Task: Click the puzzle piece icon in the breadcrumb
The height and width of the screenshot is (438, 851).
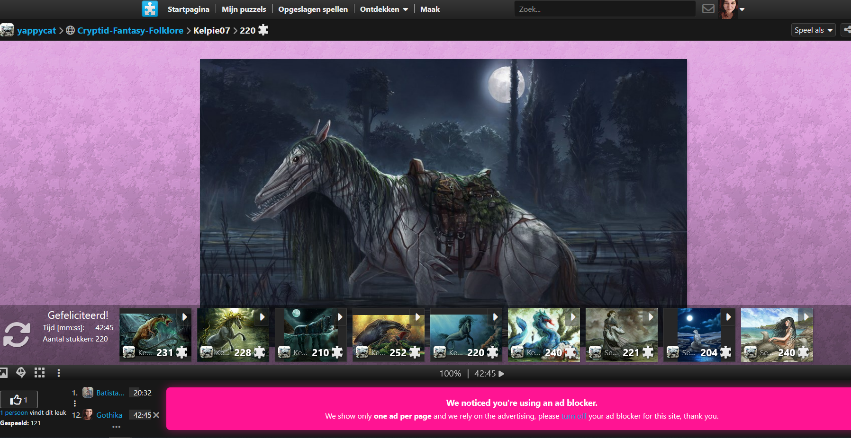Action: 263,30
